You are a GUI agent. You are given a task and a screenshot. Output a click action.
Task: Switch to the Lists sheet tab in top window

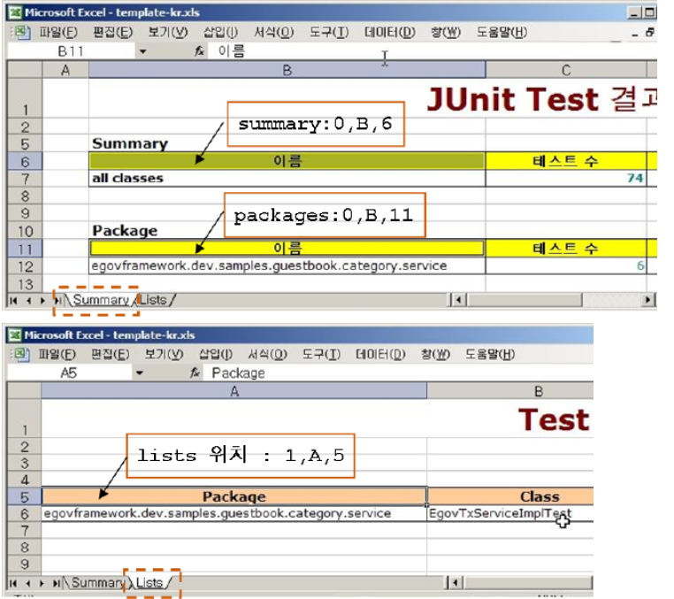tap(154, 301)
